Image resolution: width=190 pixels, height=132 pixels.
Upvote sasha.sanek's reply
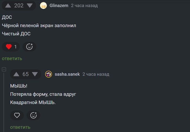pyautogui.click(x=16, y=74)
